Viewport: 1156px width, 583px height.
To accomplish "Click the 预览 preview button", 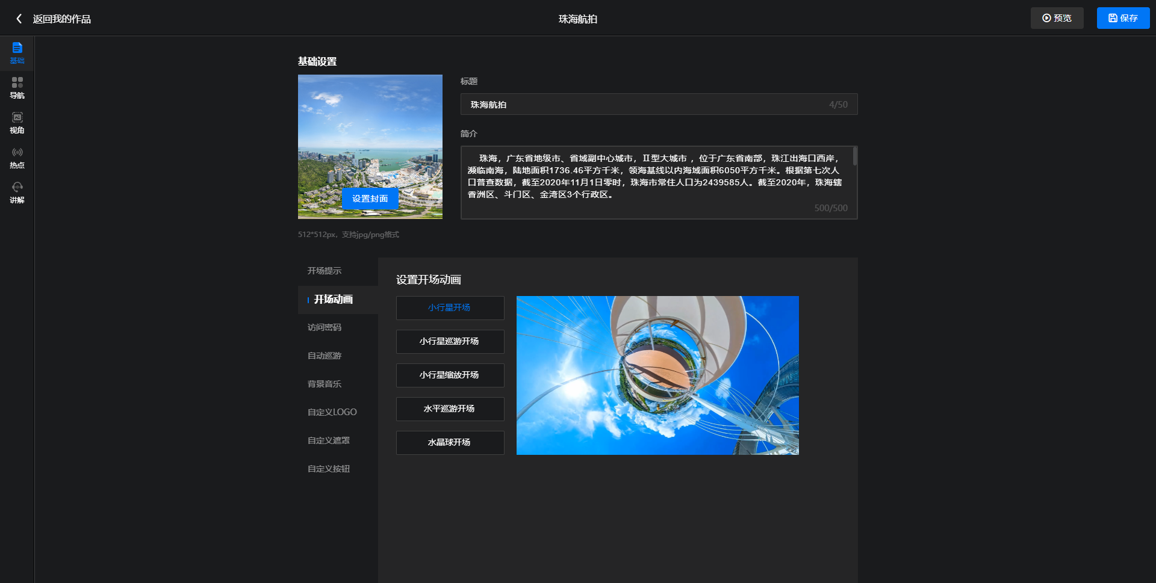I will click(x=1057, y=18).
